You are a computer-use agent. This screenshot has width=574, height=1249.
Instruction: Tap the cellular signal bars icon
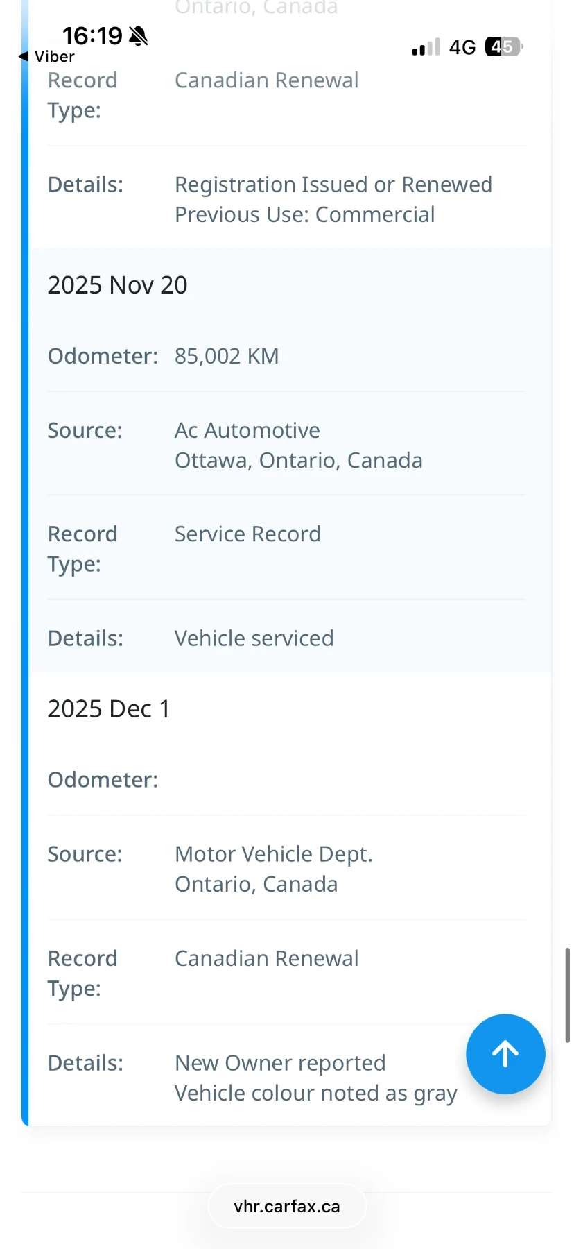426,47
